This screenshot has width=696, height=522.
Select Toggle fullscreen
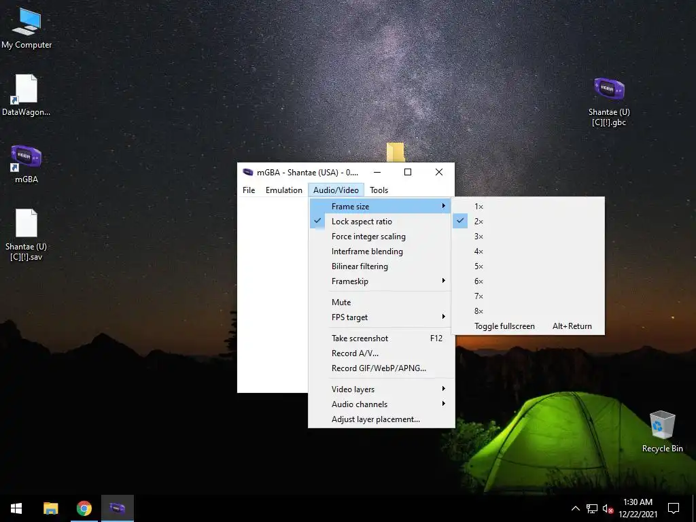(x=527, y=326)
